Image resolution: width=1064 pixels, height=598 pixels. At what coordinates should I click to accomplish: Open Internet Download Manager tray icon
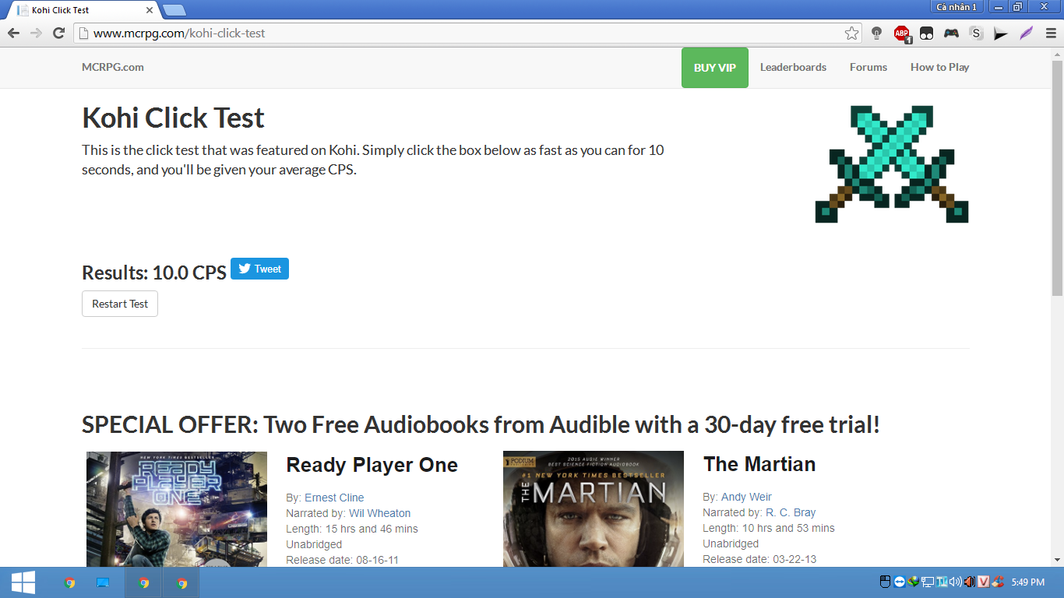click(x=913, y=582)
